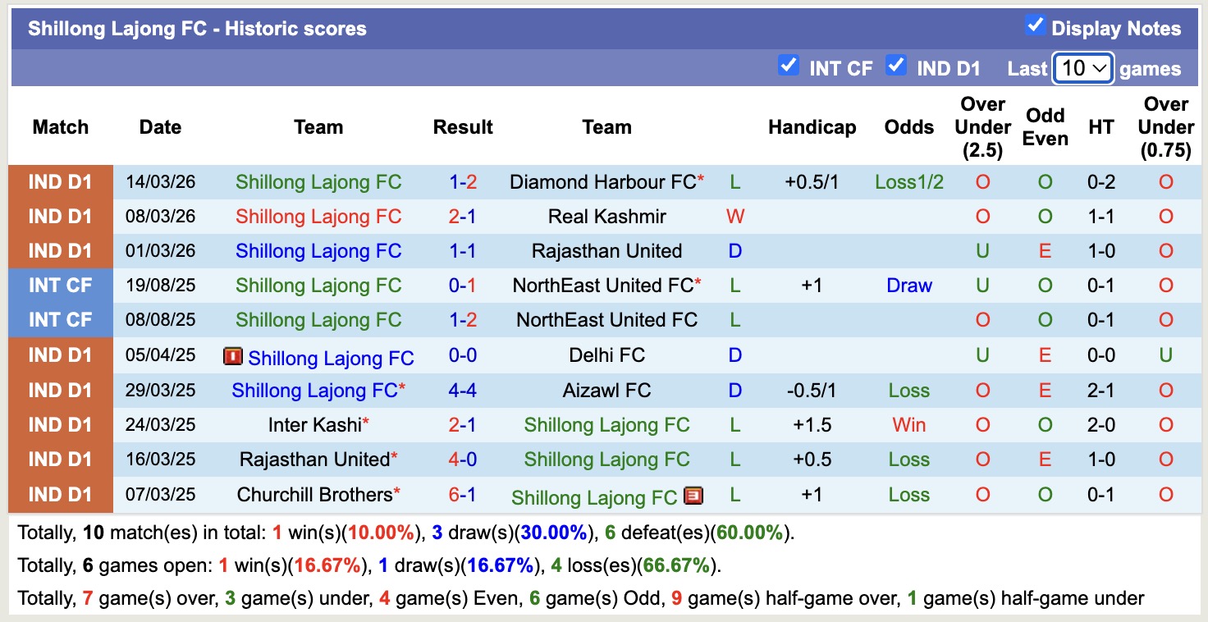Click the 4-4 result against Aizawl FC
Image resolution: width=1208 pixels, height=622 pixels.
click(462, 390)
